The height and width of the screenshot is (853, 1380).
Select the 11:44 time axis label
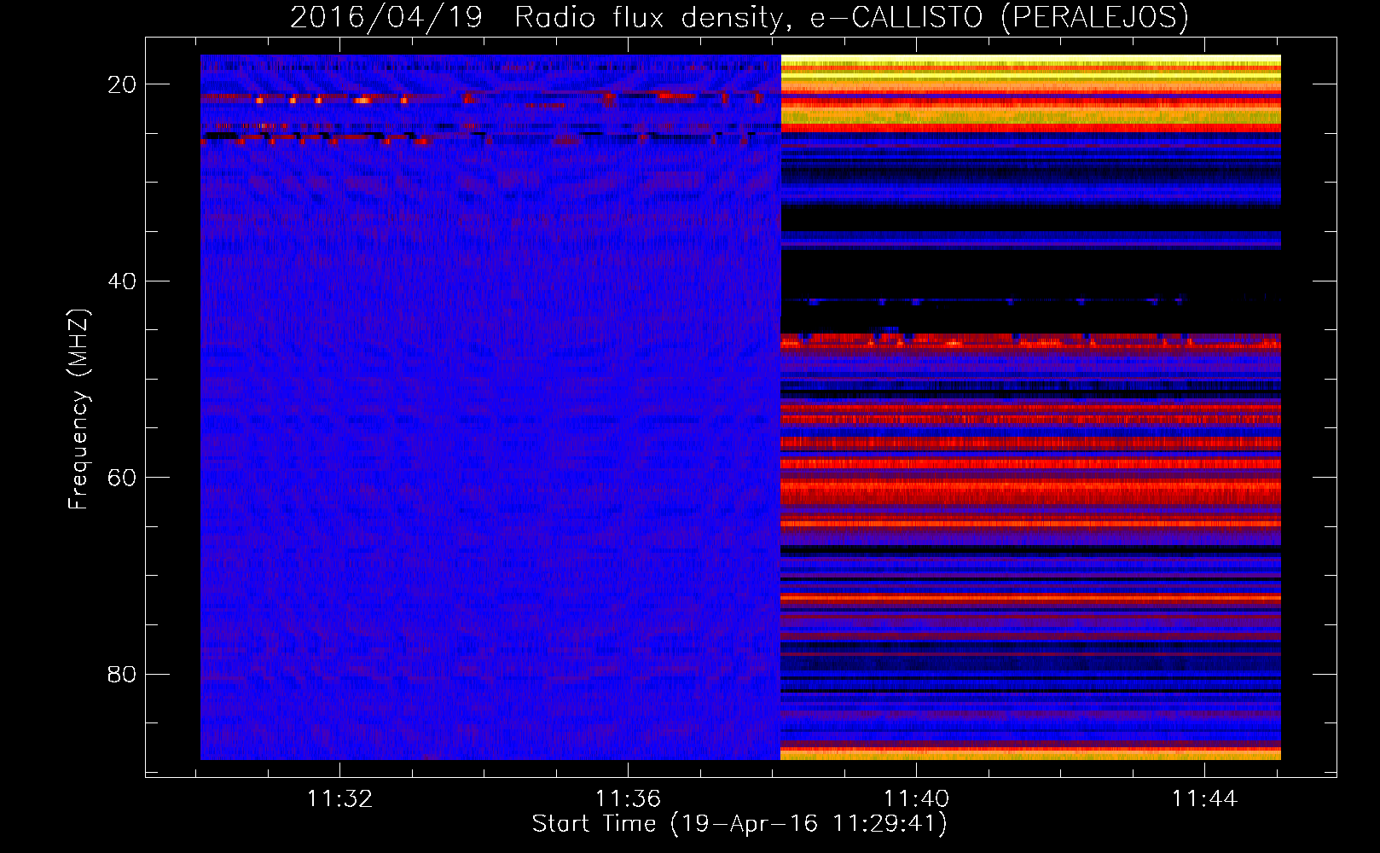1204,799
